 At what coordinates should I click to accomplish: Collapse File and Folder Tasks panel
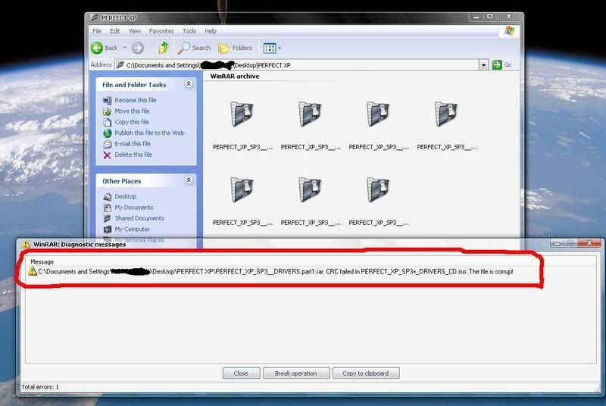189,84
